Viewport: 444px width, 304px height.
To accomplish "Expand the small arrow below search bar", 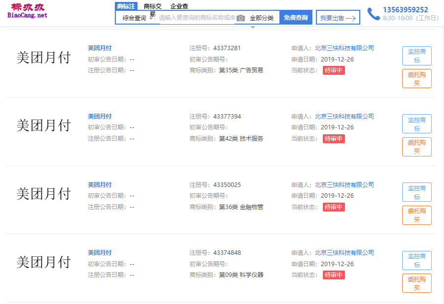I will pyautogui.click(x=253, y=28).
